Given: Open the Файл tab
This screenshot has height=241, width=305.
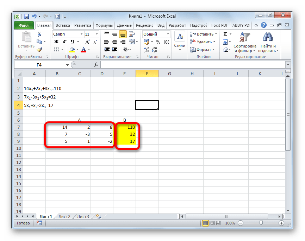Looking at the screenshot, I should click(24, 25).
